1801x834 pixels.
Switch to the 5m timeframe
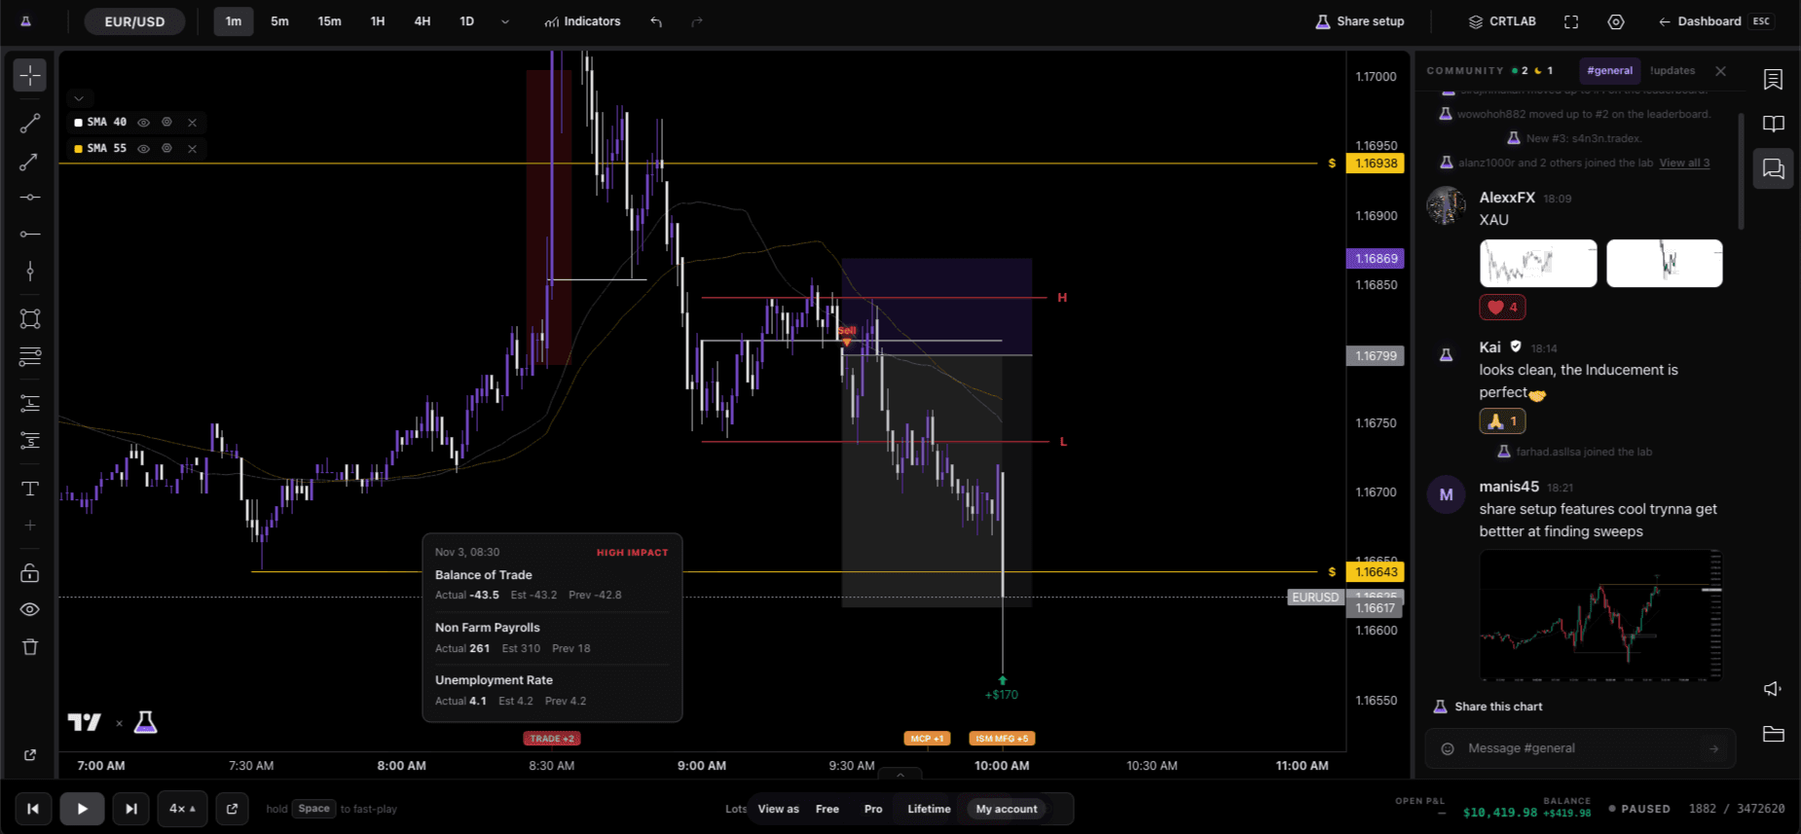pos(279,21)
